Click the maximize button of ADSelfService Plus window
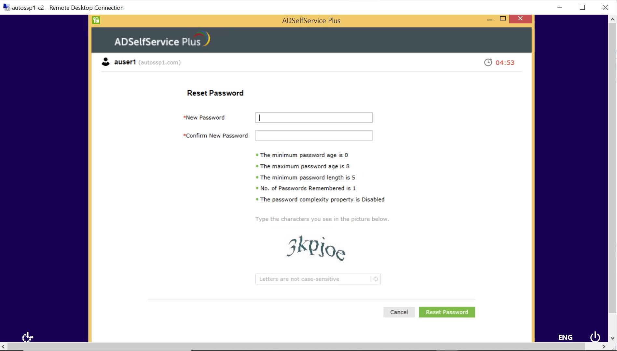The width and height of the screenshot is (617, 351). click(502, 19)
